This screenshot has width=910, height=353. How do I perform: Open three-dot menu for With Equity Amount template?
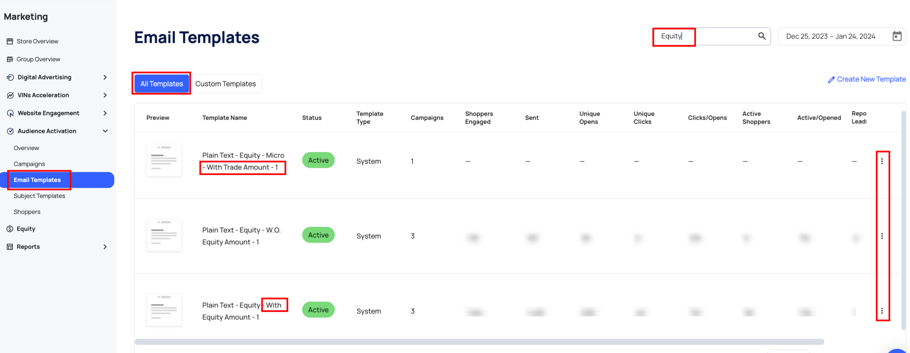point(882,311)
